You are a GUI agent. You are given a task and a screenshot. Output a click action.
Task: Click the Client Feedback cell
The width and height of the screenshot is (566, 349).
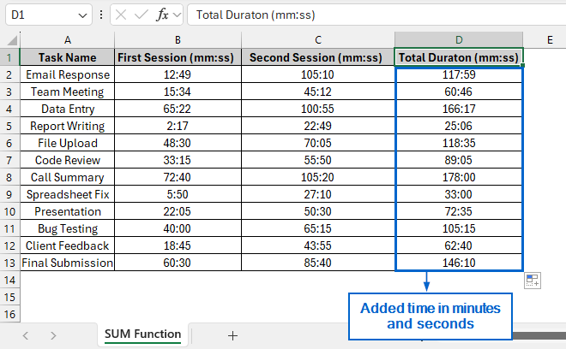[x=68, y=245]
